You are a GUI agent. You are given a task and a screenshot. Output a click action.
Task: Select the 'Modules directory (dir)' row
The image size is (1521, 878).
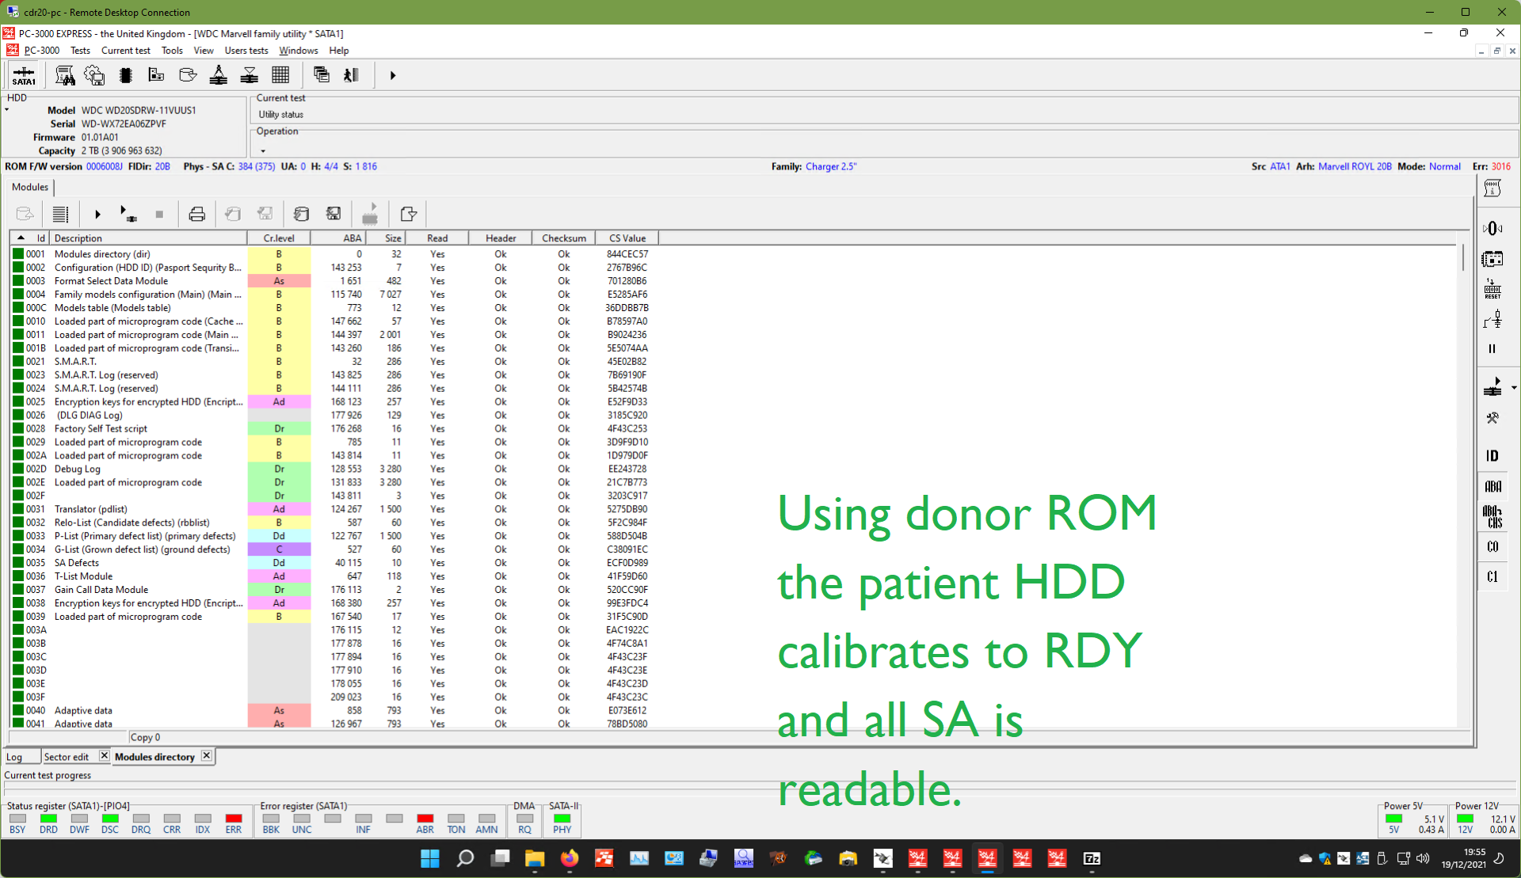333,254
